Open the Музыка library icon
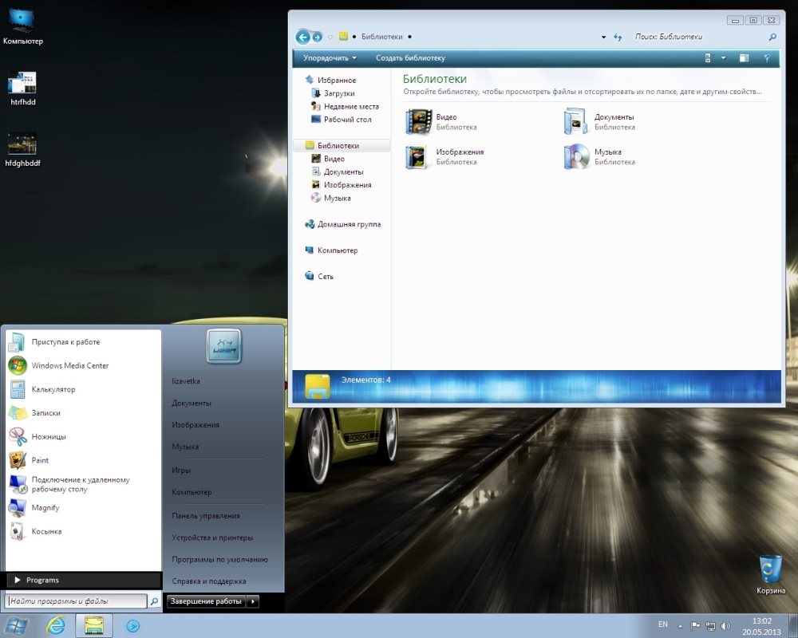 (x=577, y=157)
